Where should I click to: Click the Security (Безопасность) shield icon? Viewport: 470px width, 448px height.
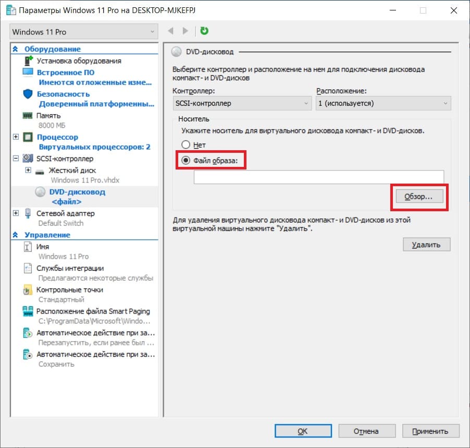[28, 94]
